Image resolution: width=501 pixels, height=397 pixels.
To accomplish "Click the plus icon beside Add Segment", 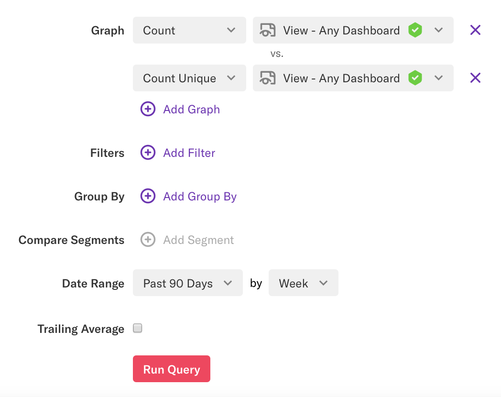I will (148, 240).
